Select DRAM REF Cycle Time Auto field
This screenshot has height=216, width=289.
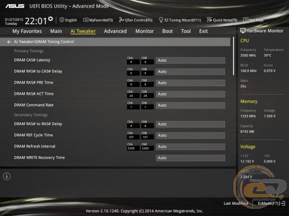click(x=191, y=135)
